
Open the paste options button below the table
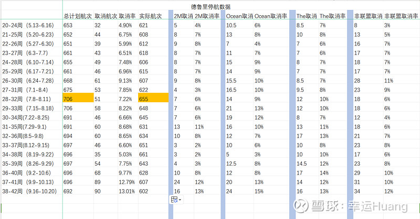(x=176, y=200)
